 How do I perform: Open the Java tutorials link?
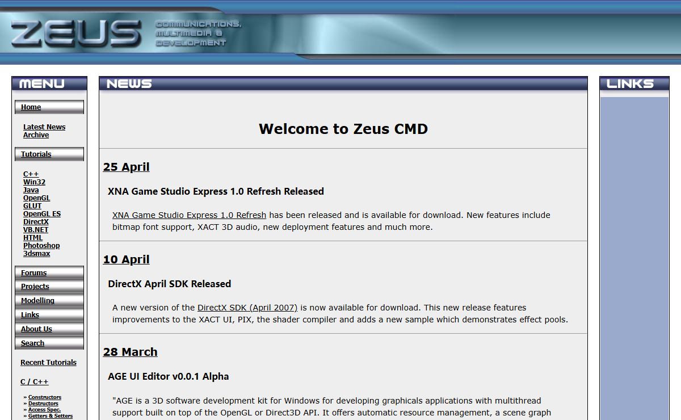pyautogui.click(x=31, y=190)
